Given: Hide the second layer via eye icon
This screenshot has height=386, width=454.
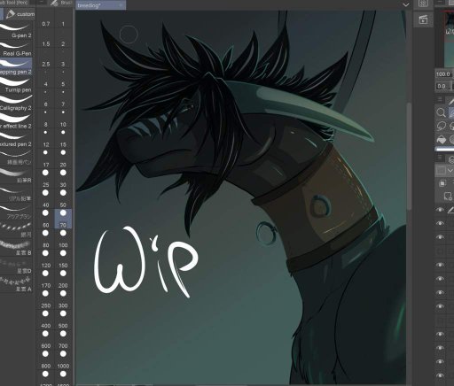Looking at the screenshot, I should tap(440, 223).
